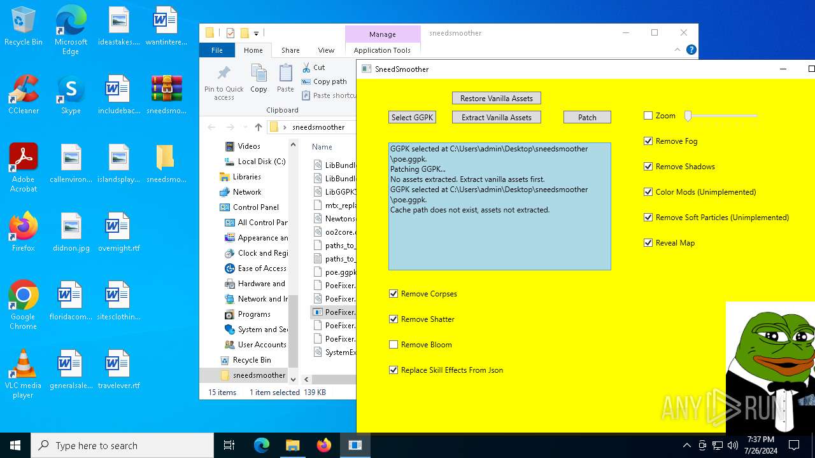This screenshot has width=815, height=458.
Task: Click the taskbar search box
Action: (122, 445)
